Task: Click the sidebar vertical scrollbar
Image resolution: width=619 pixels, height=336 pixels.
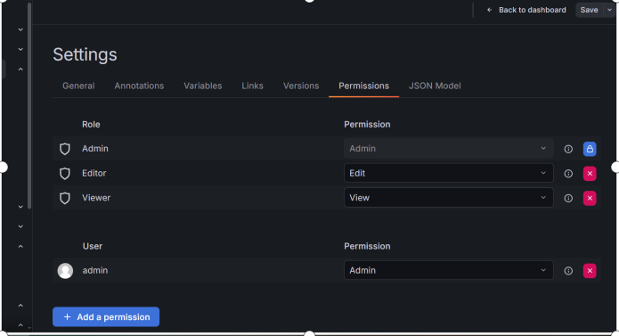Action: [x=29, y=106]
